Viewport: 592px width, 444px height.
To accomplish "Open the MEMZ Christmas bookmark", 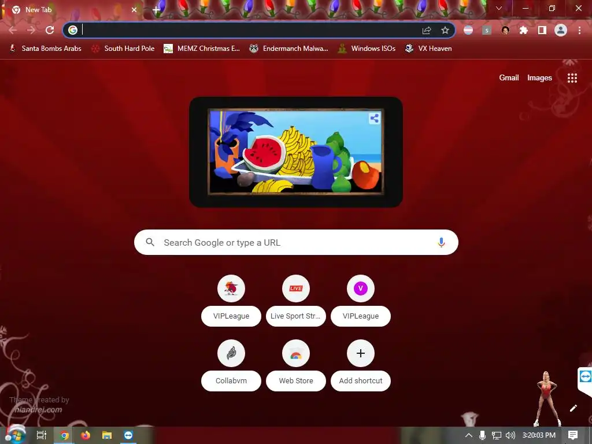I will point(202,49).
